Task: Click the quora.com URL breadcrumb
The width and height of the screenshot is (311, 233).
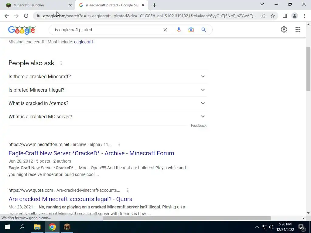Action: click(64, 190)
